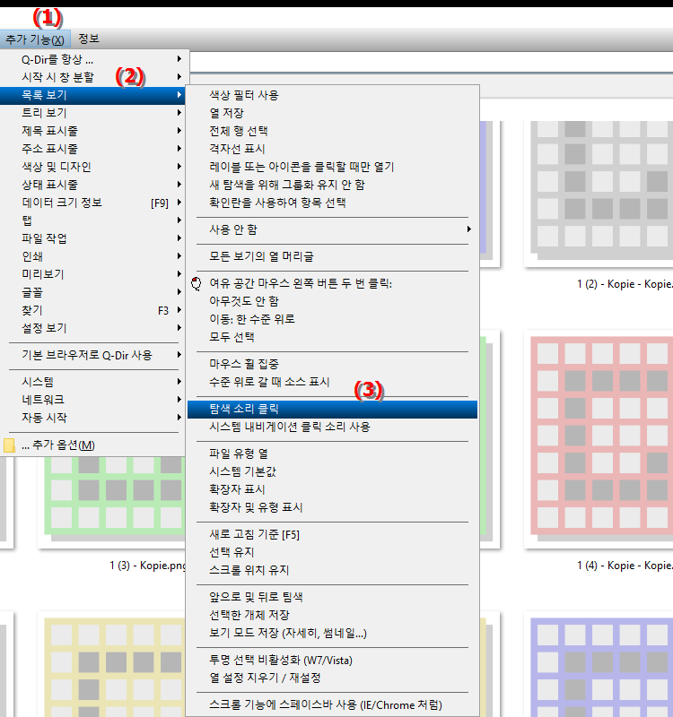This screenshot has height=717, width=673.
Task: Expand 데이터 크기 정보 submenu arrow
Action: (179, 203)
